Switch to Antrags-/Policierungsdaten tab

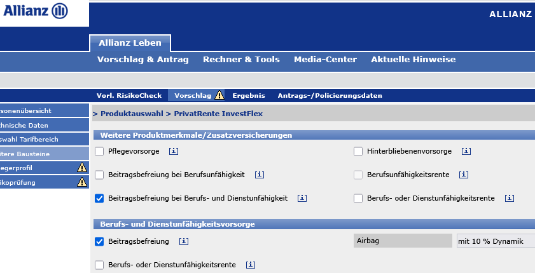pyautogui.click(x=330, y=96)
